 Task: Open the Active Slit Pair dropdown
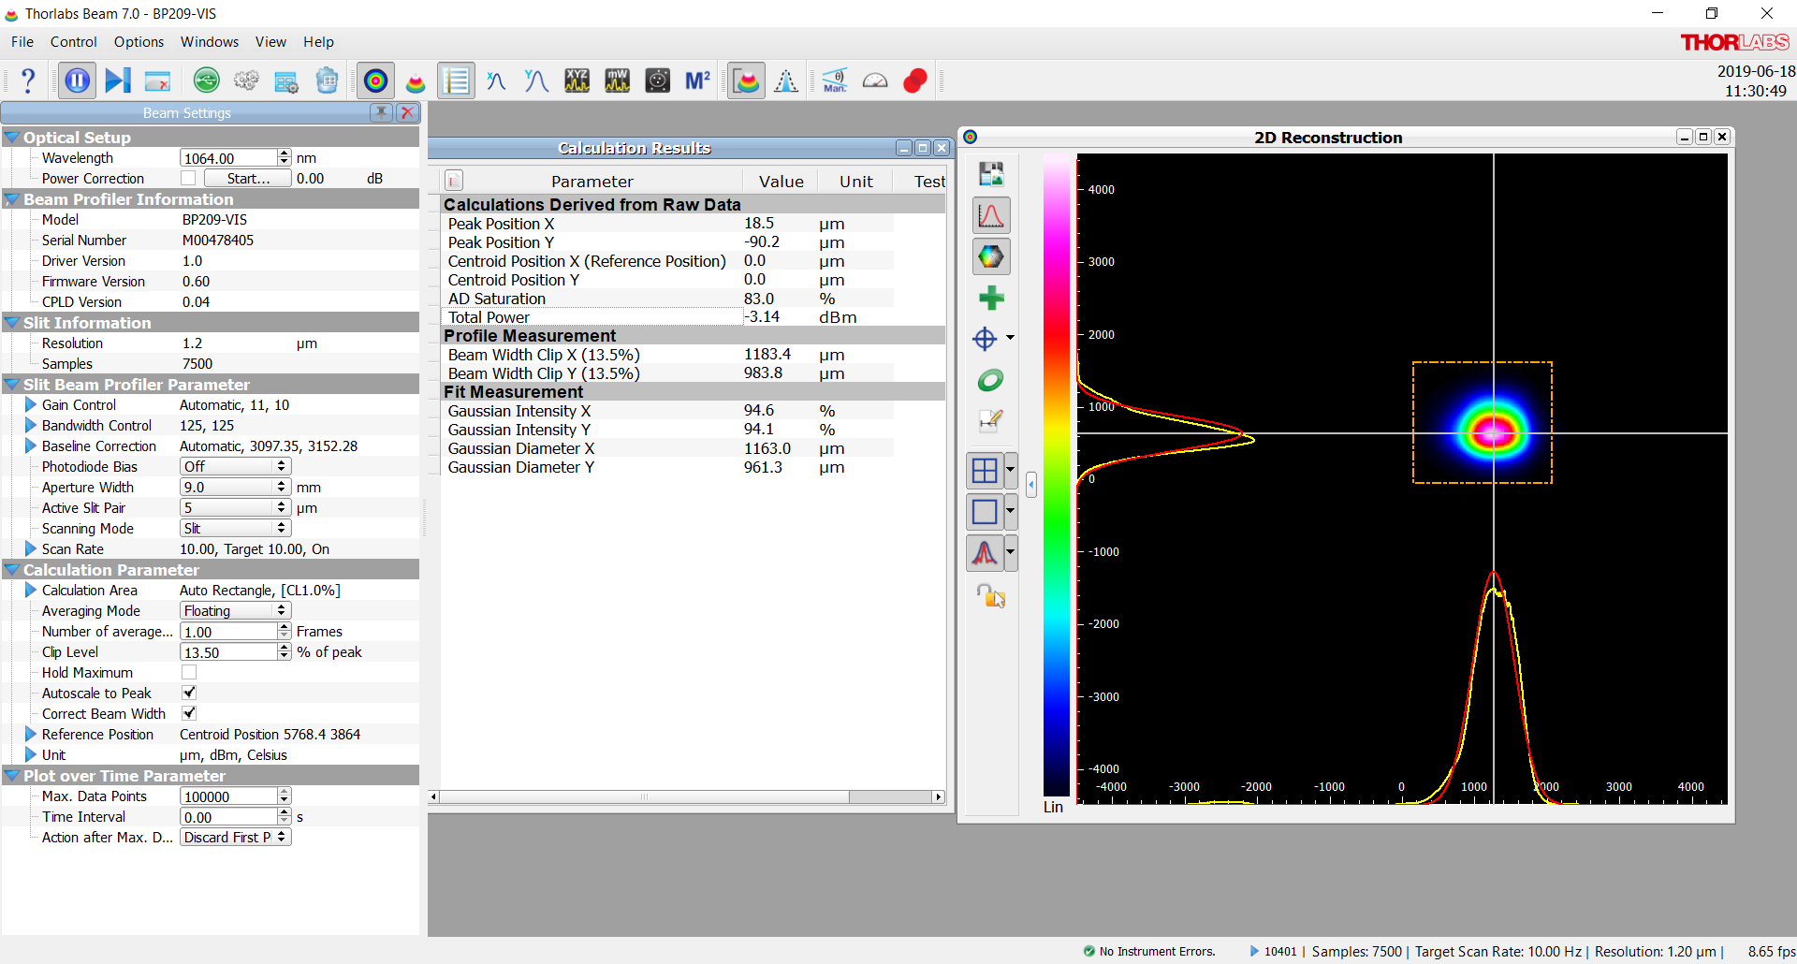236,507
